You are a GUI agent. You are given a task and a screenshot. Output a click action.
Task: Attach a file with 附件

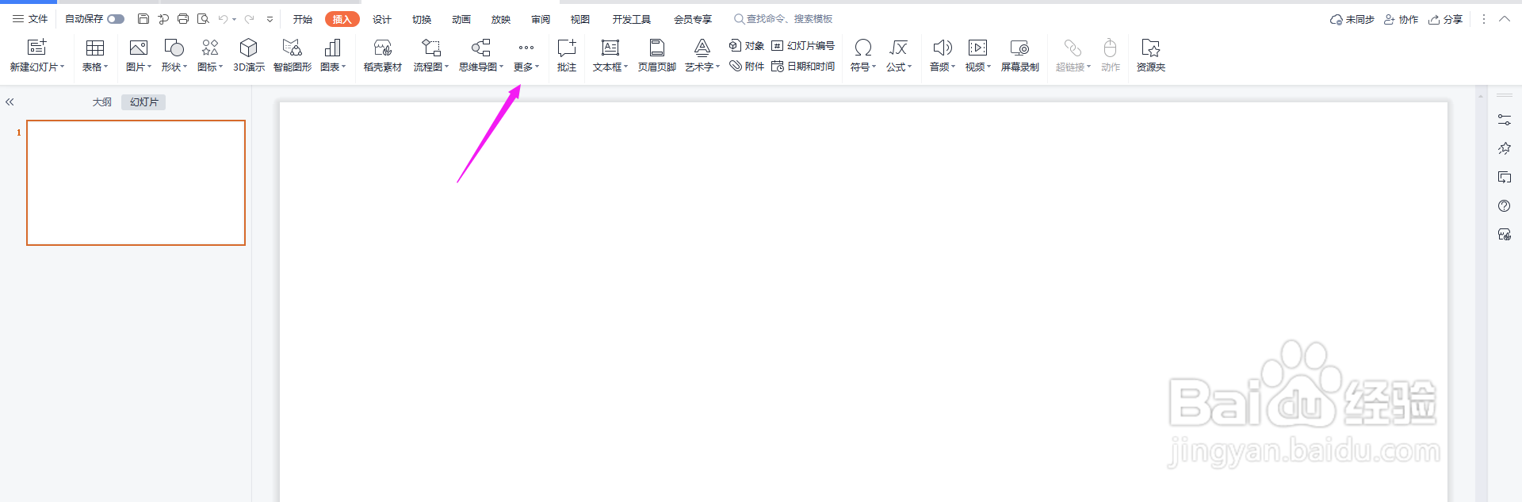pos(747,67)
